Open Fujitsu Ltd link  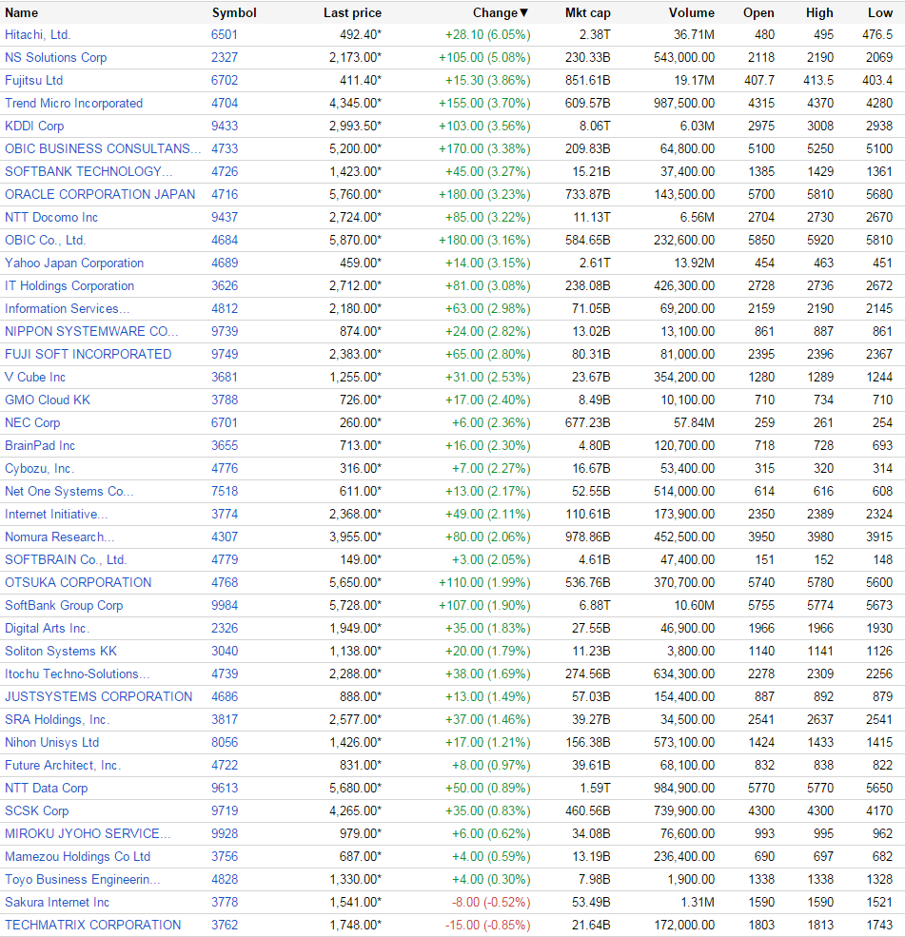[x=33, y=80]
